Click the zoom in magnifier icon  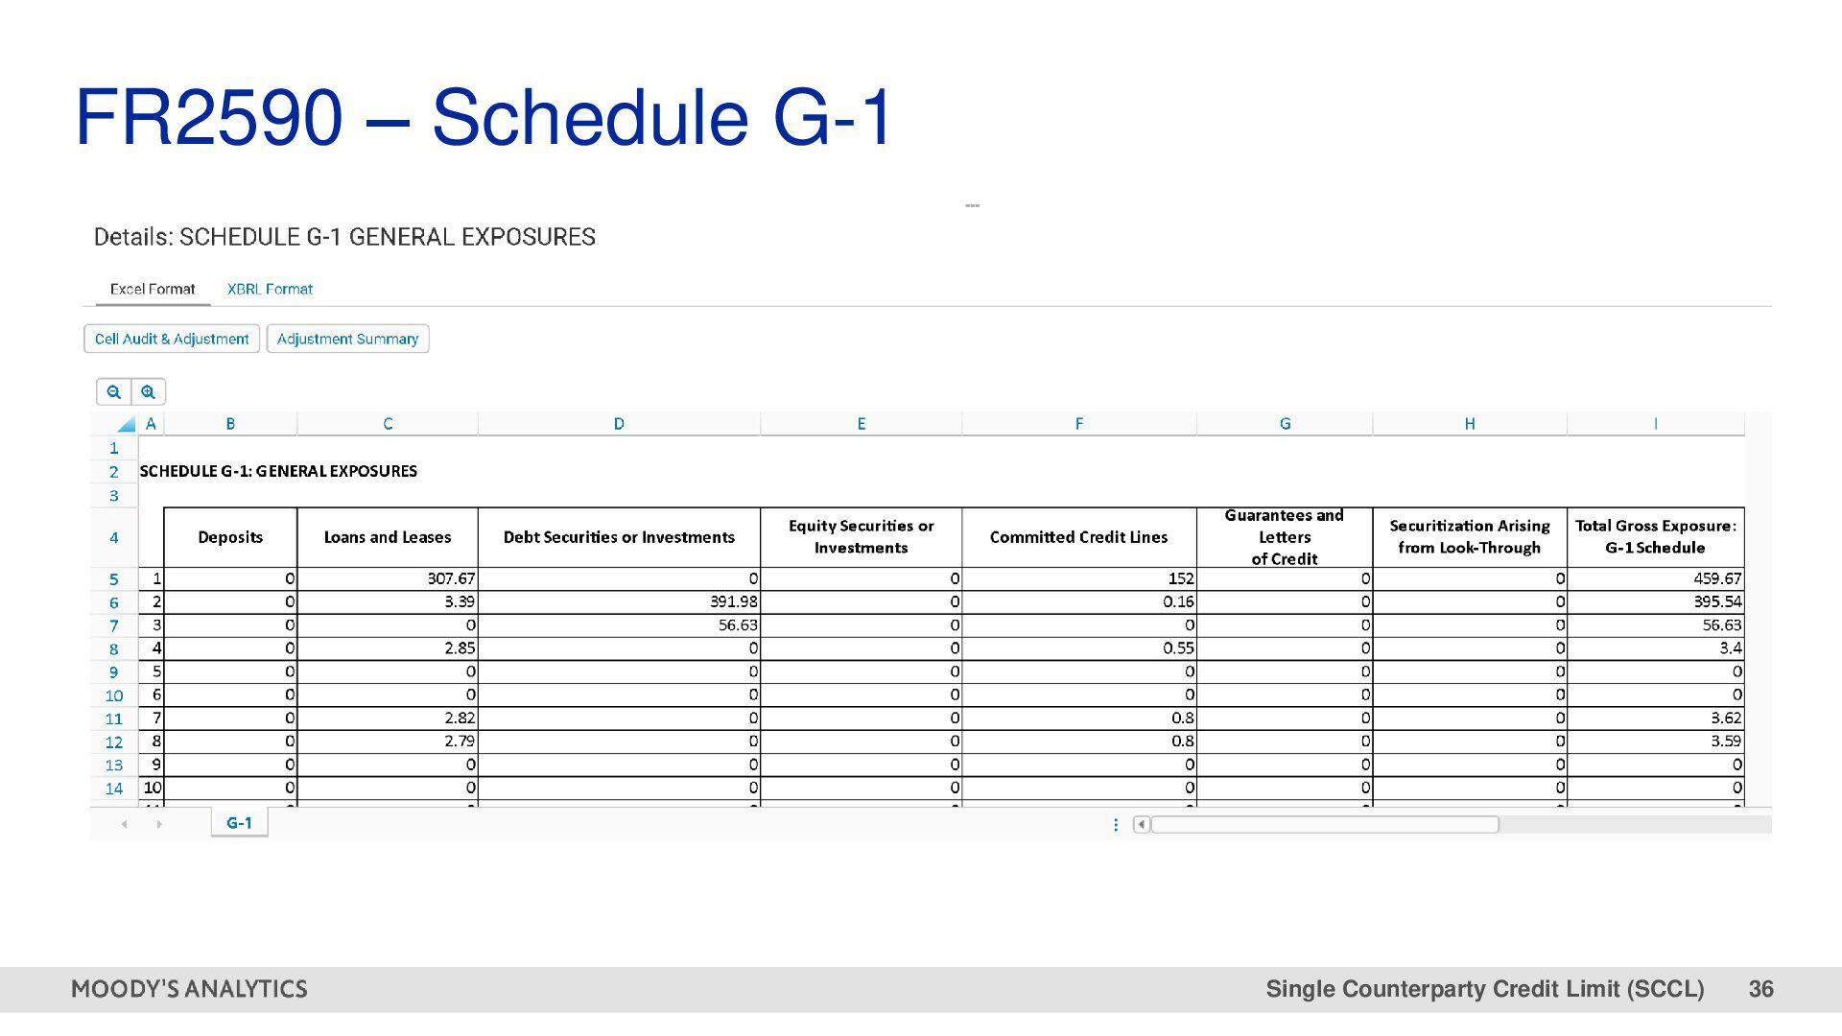pos(148,392)
